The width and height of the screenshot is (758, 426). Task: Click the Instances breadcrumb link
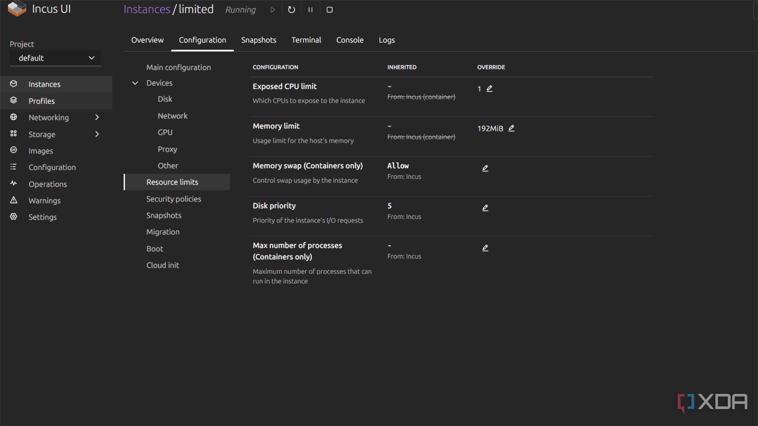pos(147,9)
